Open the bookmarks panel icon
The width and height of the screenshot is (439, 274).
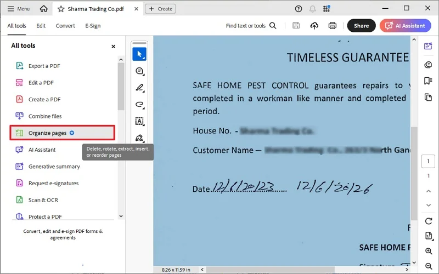428,81
